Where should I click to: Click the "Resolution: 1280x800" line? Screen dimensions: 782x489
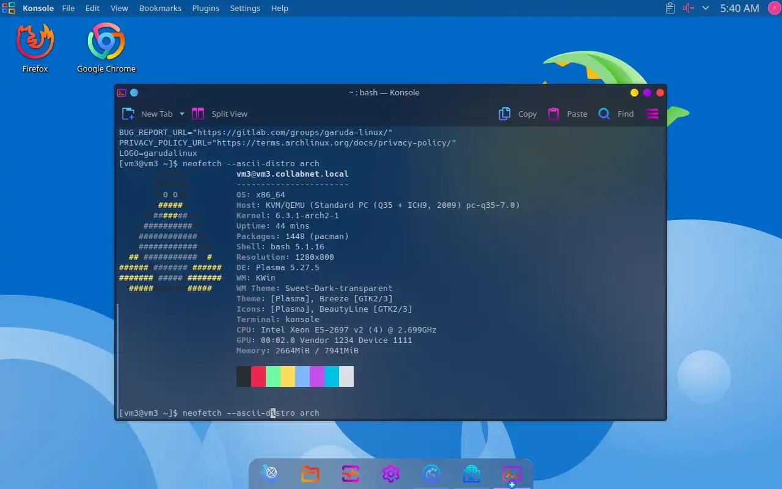pyautogui.click(x=285, y=257)
